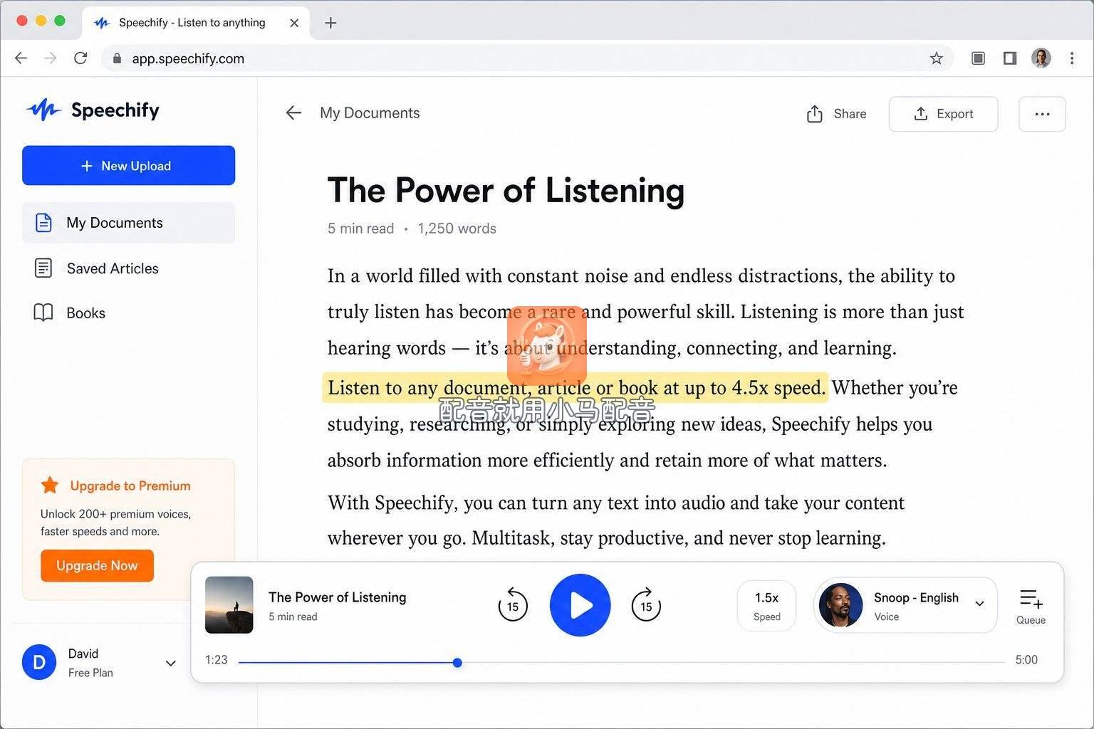Open My Documents in the sidebar

pyautogui.click(x=128, y=223)
